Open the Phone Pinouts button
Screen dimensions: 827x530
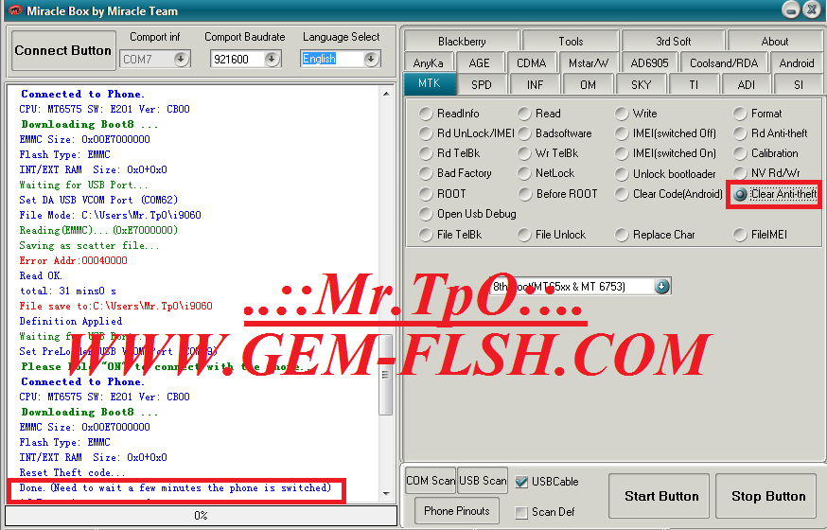pos(457,510)
